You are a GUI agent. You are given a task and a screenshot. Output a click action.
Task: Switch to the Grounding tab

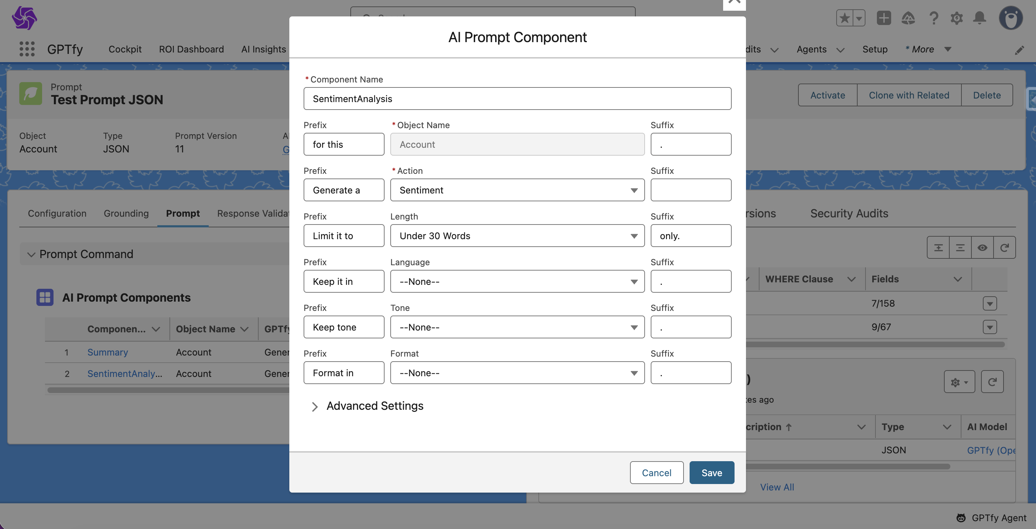[x=126, y=213]
